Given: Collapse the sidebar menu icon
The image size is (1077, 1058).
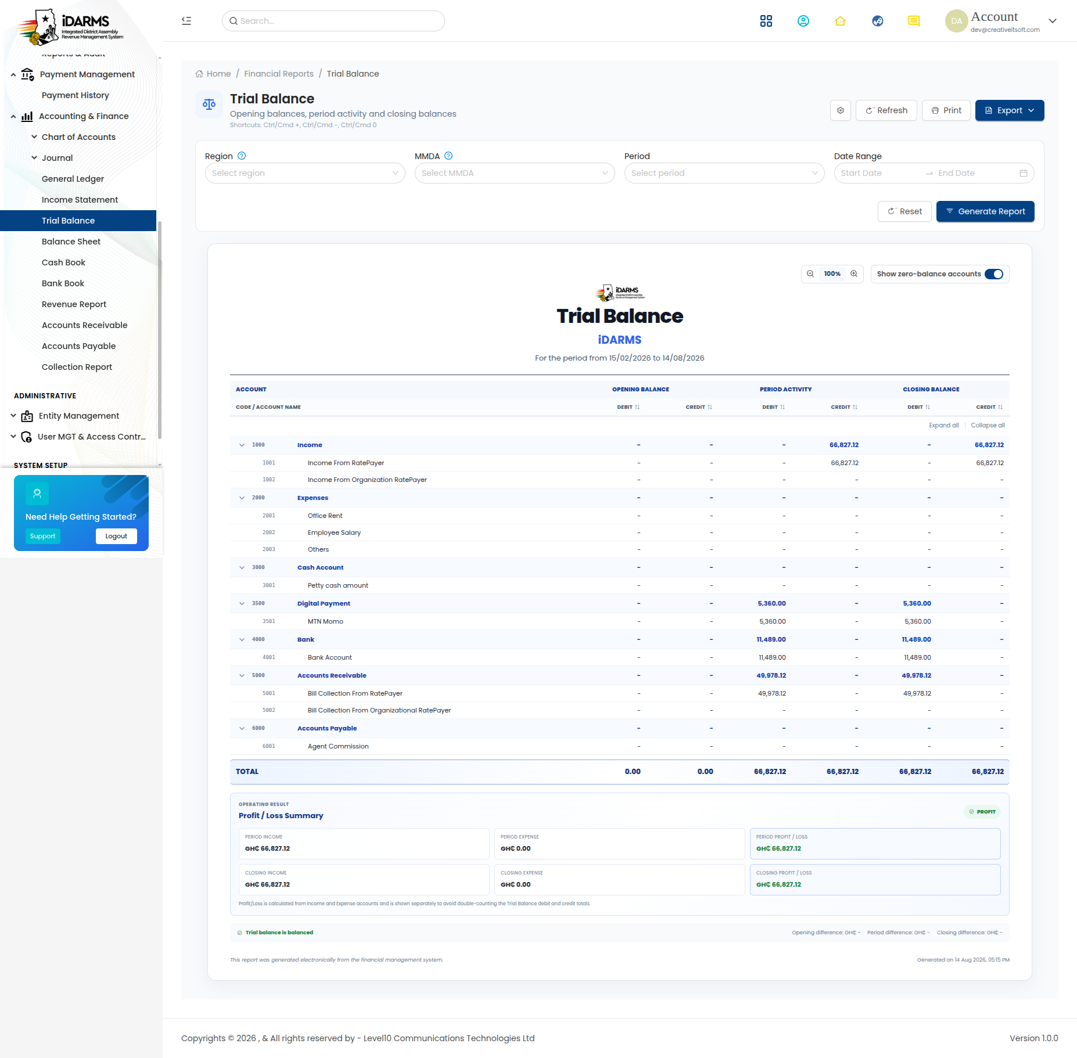Looking at the screenshot, I should [x=186, y=21].
